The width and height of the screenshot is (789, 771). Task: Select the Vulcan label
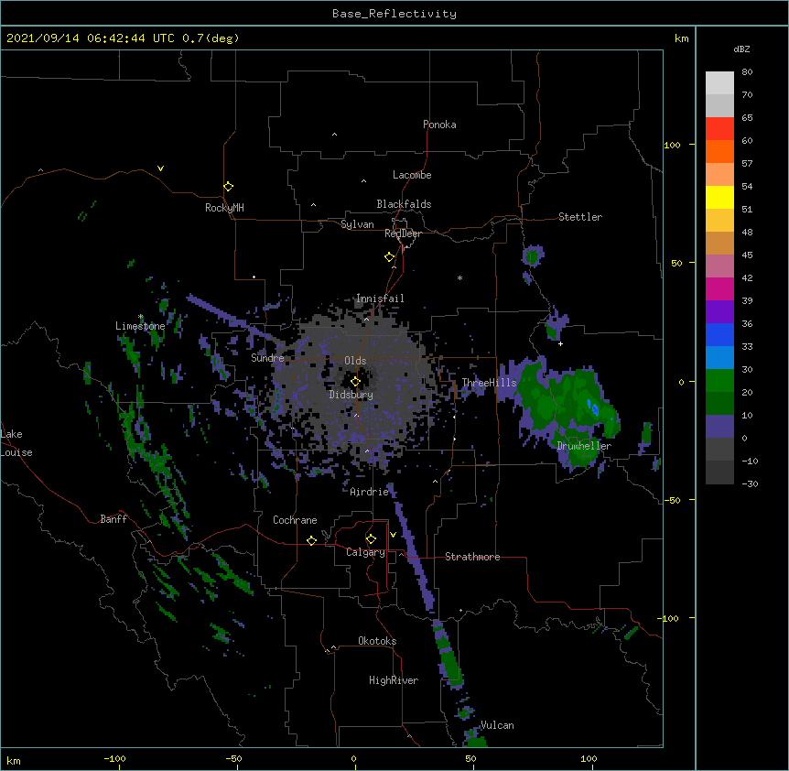(498, 725)
